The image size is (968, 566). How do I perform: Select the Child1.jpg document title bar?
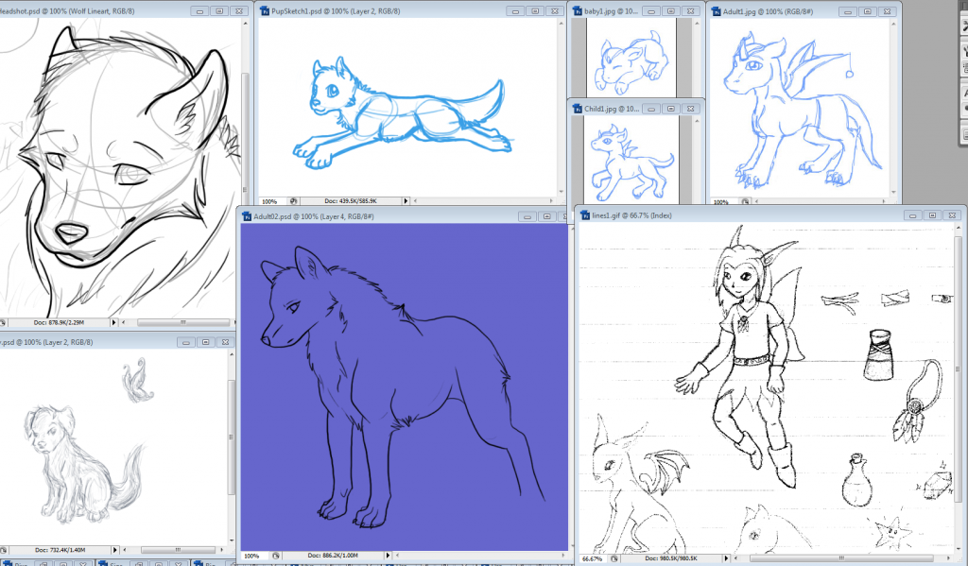[x=624, y=109]
